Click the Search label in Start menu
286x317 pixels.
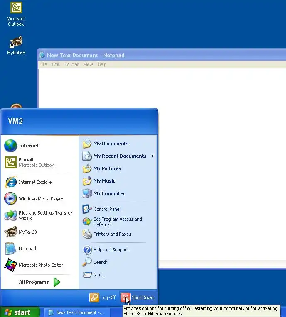point(101,262)
